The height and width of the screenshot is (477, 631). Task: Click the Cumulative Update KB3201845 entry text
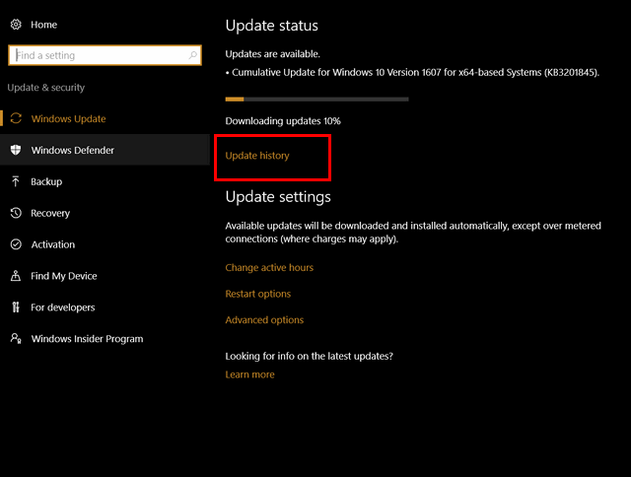click(x=412, y=72)
